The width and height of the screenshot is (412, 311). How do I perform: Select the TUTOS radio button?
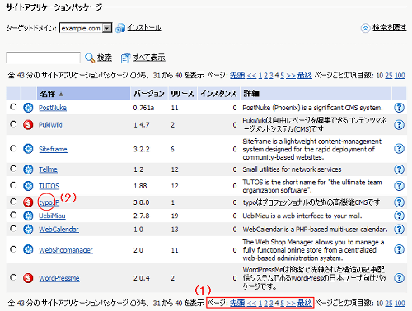pos(13,185)
